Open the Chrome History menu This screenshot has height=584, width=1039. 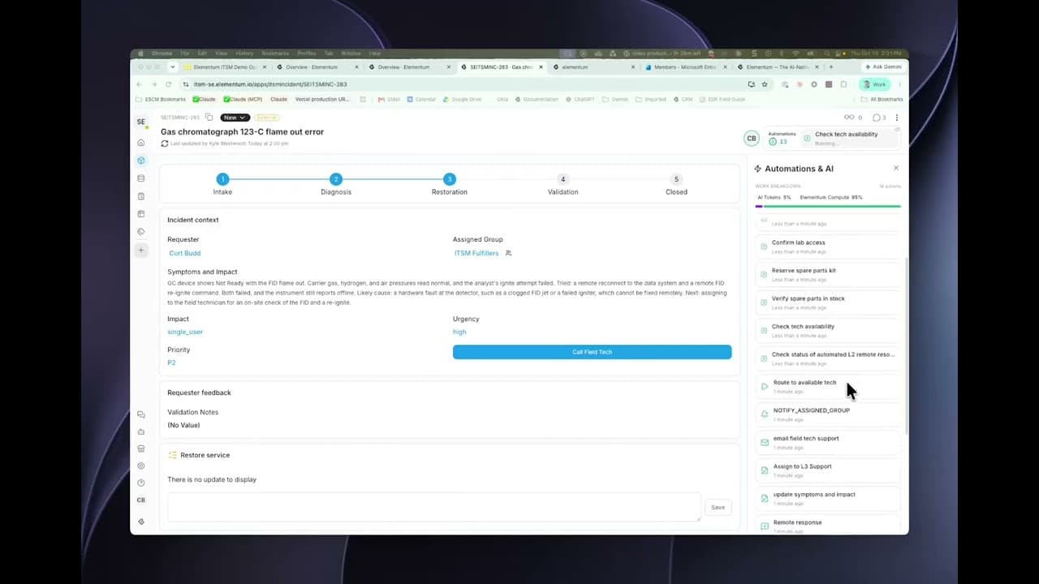click(x=244, y=54)
